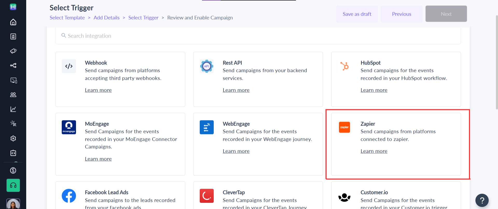Click the Search integration input field

click(258, 36)
